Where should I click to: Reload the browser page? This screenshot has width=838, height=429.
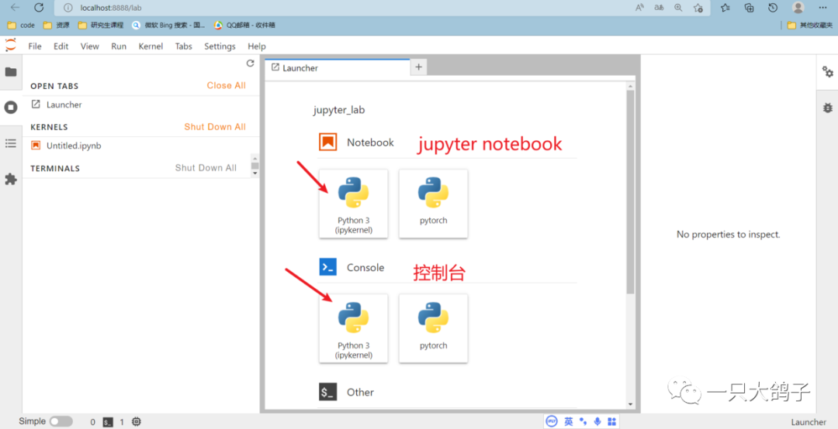(39, 8)
